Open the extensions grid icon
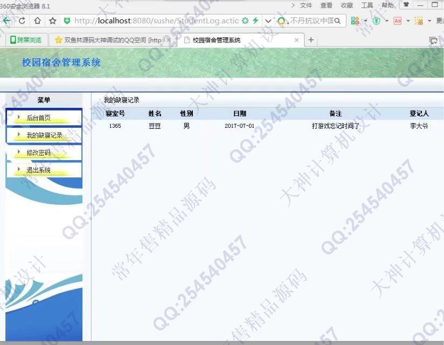Viewport: 444px width, 345px height. pos(355,20)
